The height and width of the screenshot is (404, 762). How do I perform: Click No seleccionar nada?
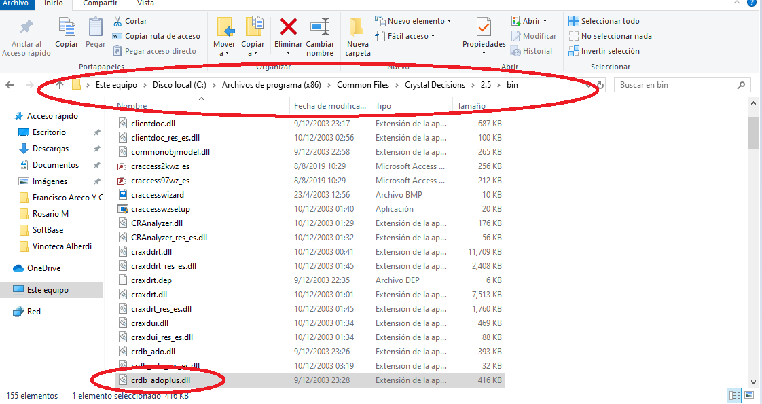pos(611,37)
